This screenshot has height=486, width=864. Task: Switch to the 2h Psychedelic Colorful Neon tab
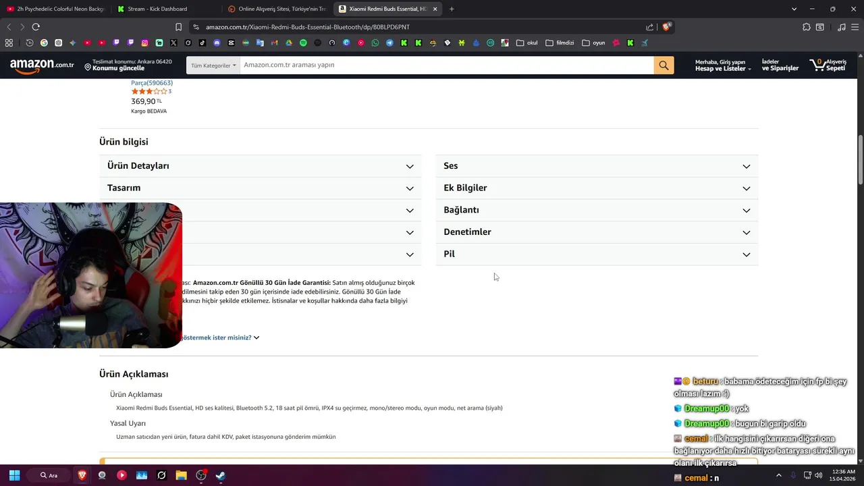pyautogui.click(x=55, y=9)
